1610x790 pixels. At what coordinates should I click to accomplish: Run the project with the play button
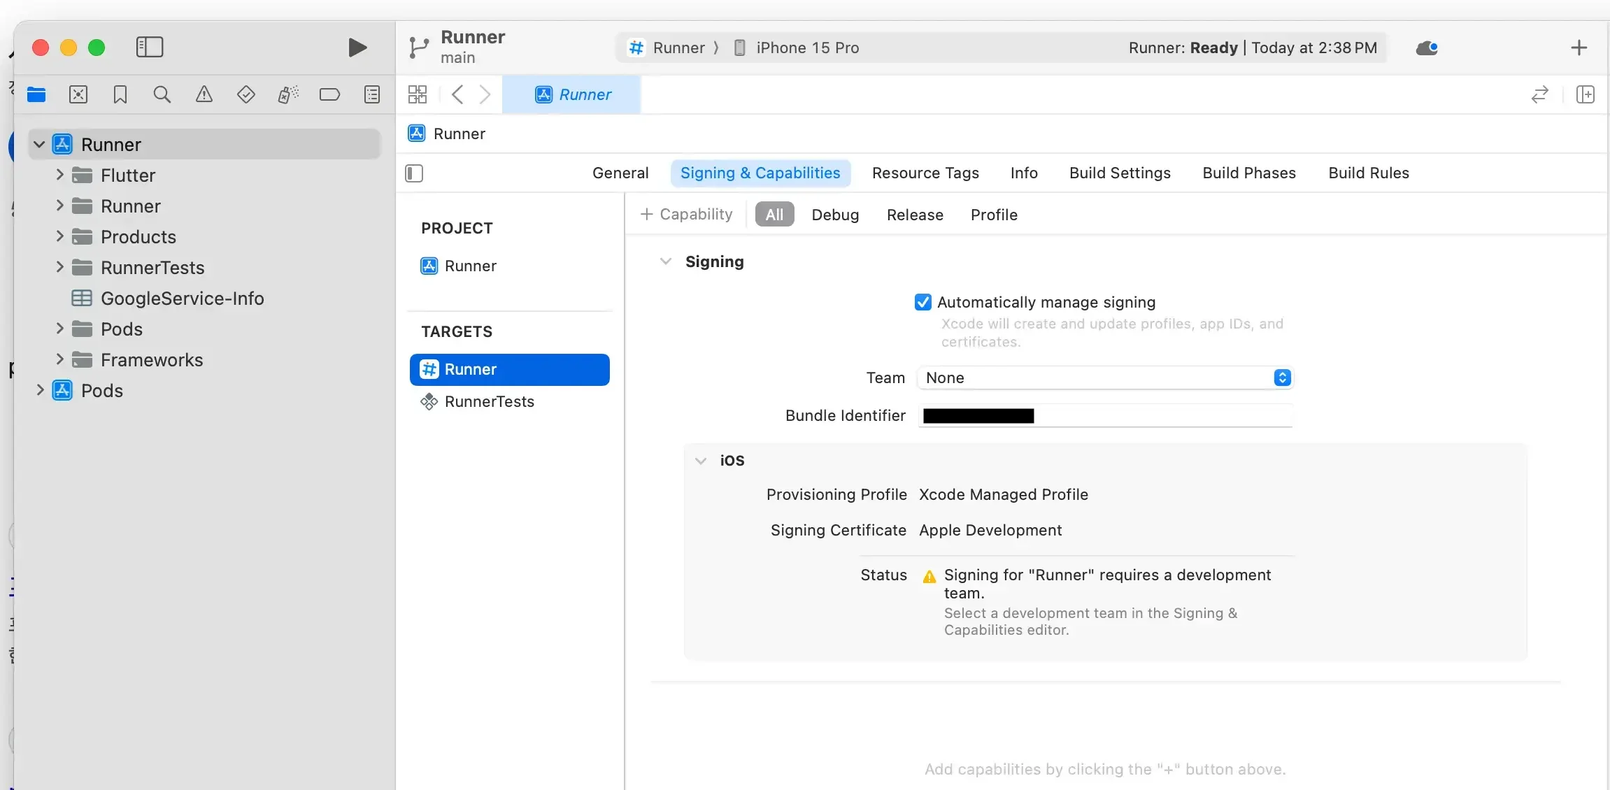(357, 48)
